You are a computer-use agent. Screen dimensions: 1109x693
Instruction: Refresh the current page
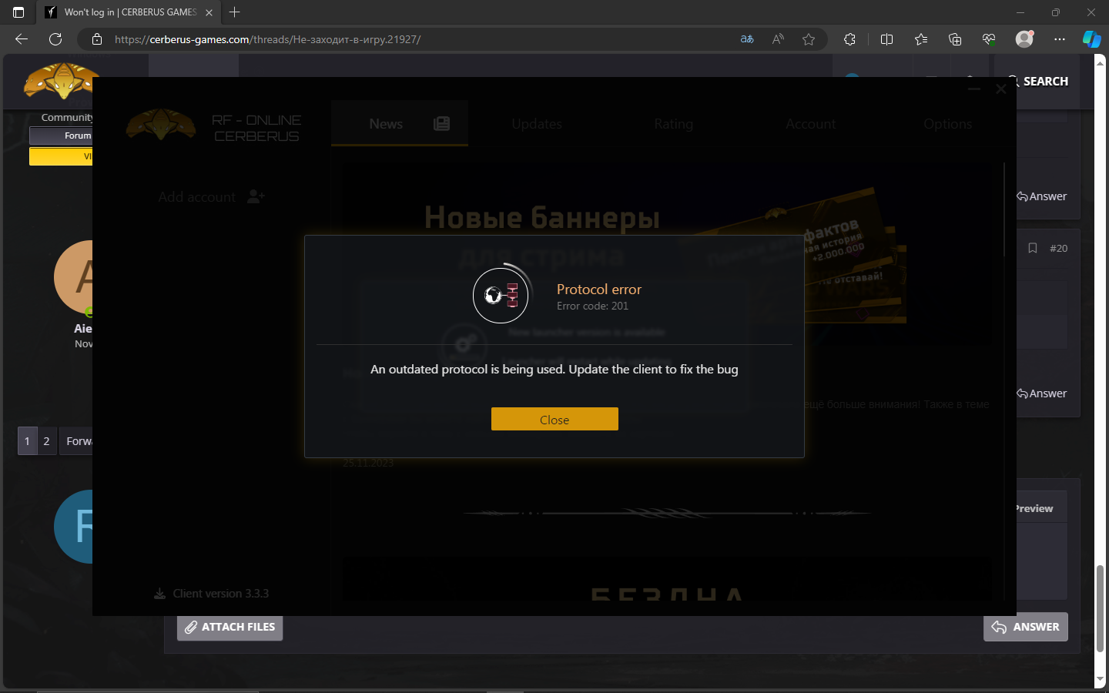pos(55,39)
